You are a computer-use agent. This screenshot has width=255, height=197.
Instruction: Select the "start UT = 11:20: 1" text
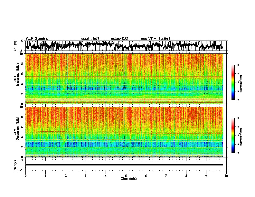click(x=156, y=39)
